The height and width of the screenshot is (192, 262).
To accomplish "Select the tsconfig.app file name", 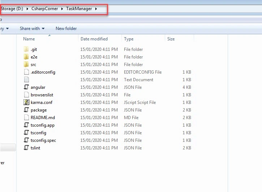I will pos(42,125).
